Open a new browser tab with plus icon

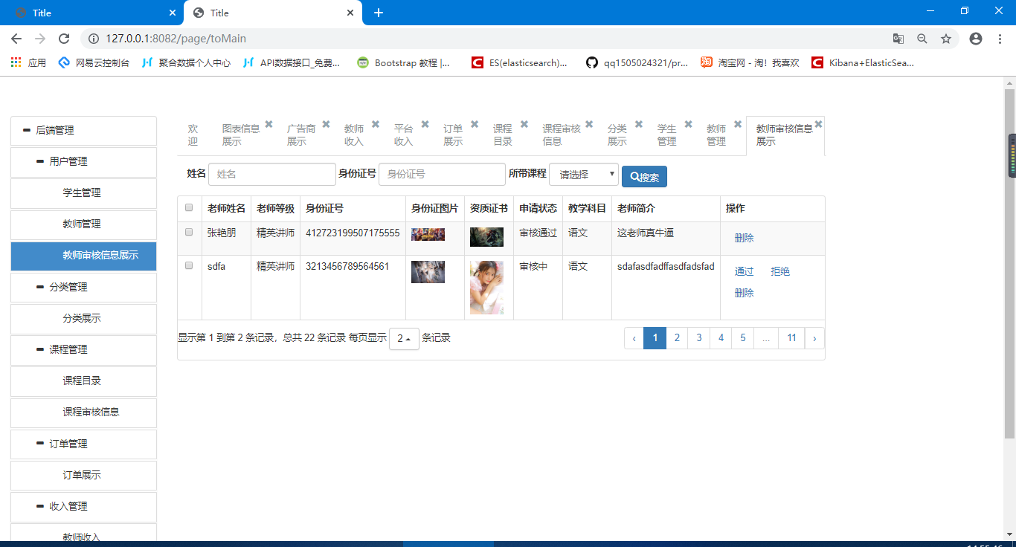(379, 13)
